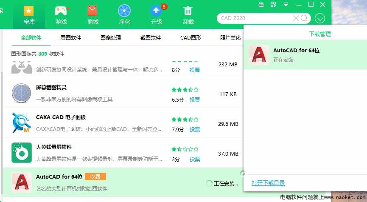
Task: Select 大黄蜂录屏软件 title text
Action: click(x=54, y=147)
